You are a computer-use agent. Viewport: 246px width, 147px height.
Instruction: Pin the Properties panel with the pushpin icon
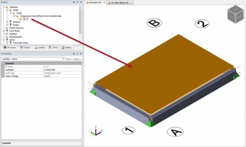(x=77, y=54)
